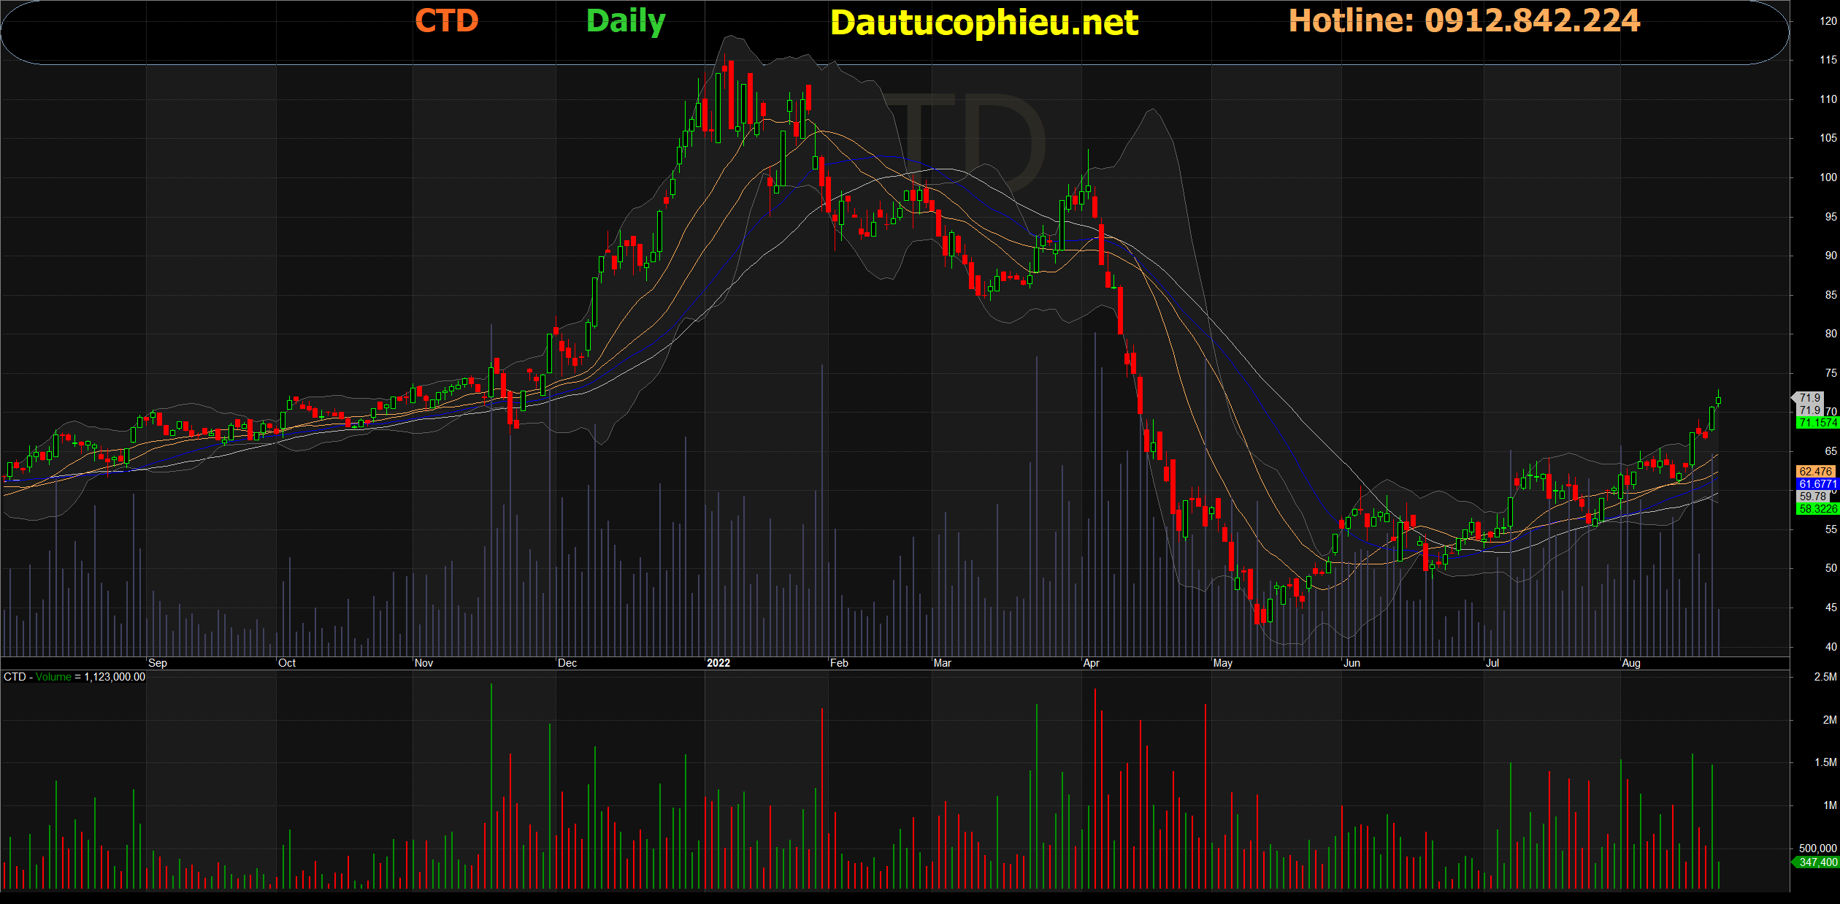This screenshot has height=904, width=1840.
Task: Click the green 71.1574 price tag
Action: click(1817, 423)
